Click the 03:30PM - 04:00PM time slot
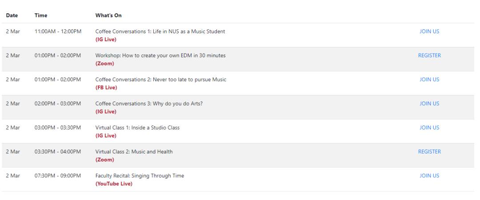This screenshot has width=480, height=200. pyautogui.click(x=57, y=152)
